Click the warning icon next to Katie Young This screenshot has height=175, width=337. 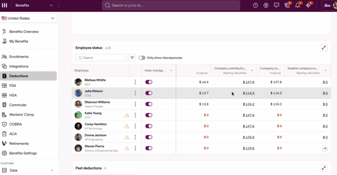coord(127,115)
